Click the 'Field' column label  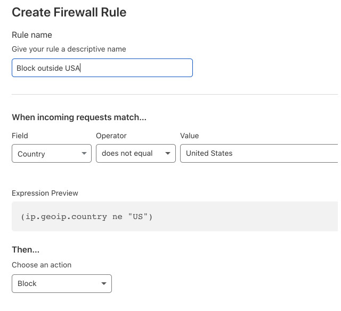tap(20, 136)
